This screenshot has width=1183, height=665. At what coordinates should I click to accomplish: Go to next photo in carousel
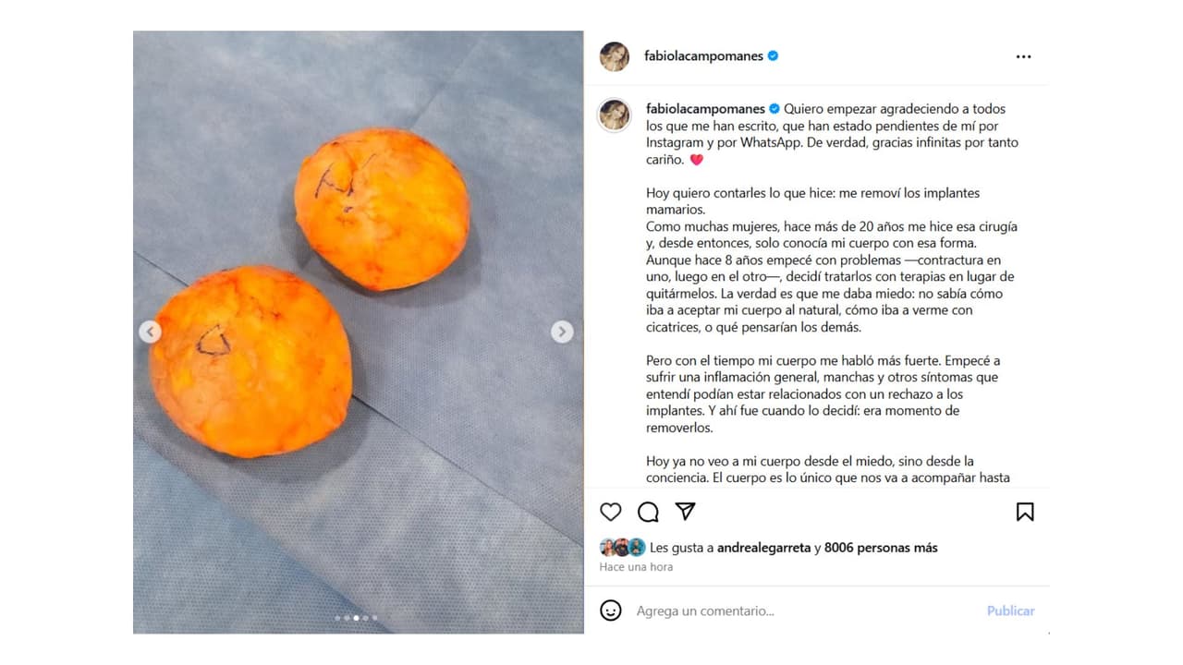[x=562, y=332]
